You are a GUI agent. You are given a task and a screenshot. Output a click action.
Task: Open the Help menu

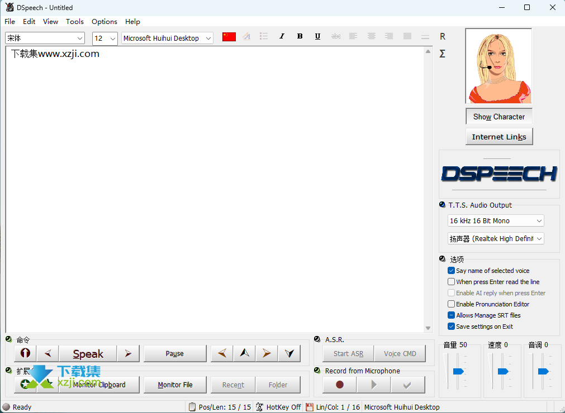pyautogui.click(x=132, y=22)
